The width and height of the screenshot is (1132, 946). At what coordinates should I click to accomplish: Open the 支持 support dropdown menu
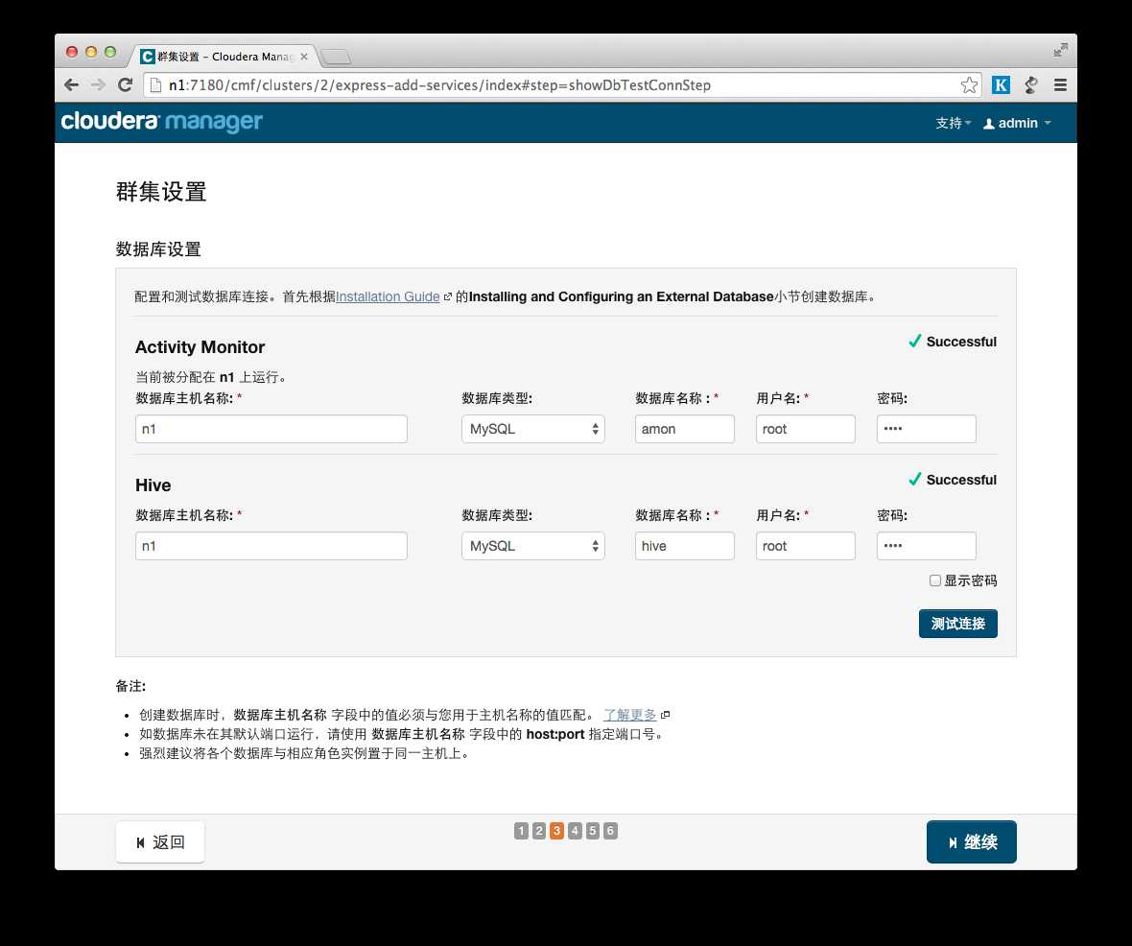click(953, 124)
